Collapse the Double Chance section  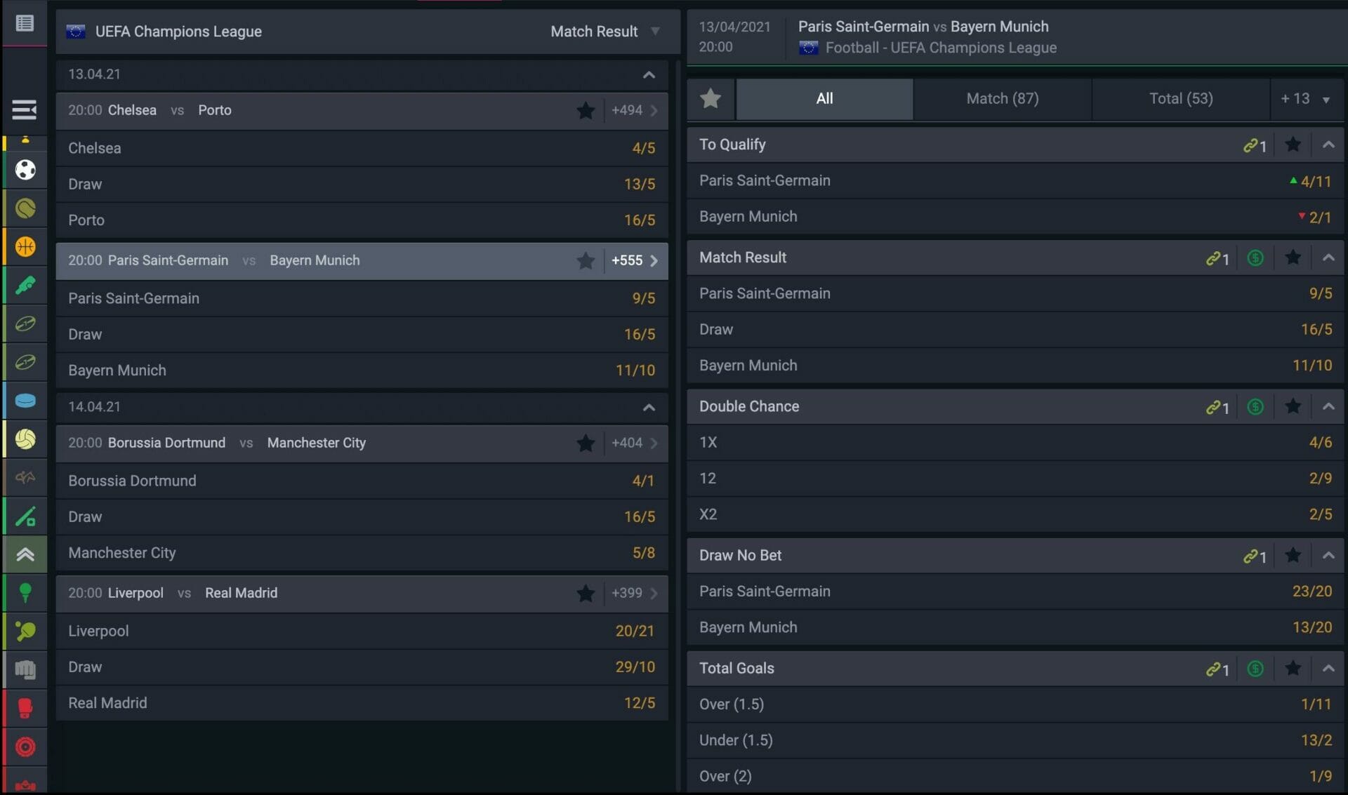(1328, 406)
